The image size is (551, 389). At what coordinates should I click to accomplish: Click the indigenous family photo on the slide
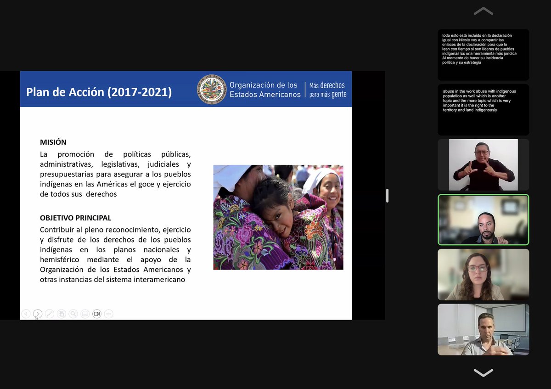click(x=278, y=217)
